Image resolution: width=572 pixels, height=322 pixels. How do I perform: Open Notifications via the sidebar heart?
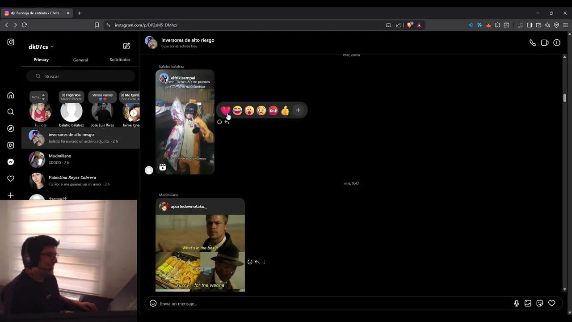click(x=11, y=178)
